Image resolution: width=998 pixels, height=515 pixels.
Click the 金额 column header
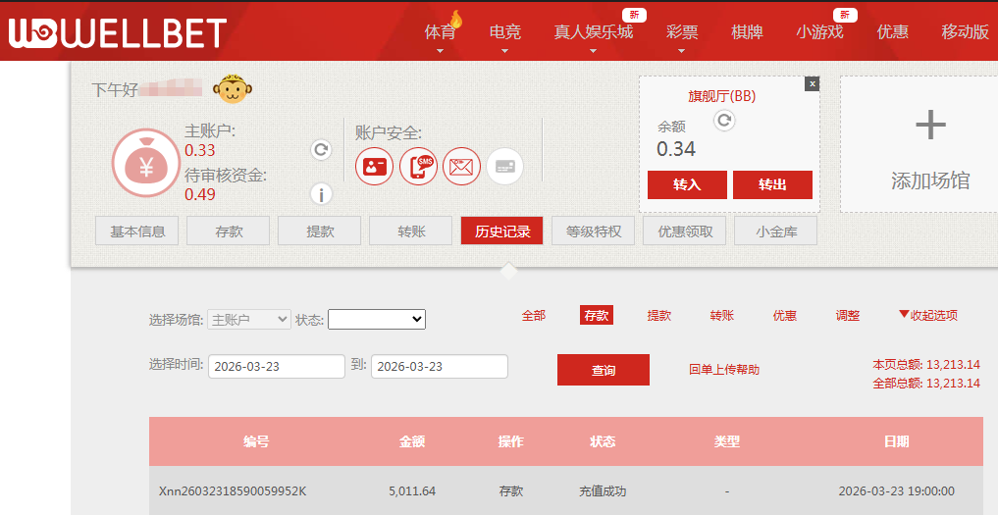(x=412, y=441)
